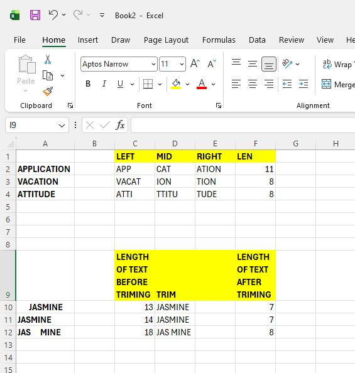Toggle Bottom Align button

[x=269, y=64]
